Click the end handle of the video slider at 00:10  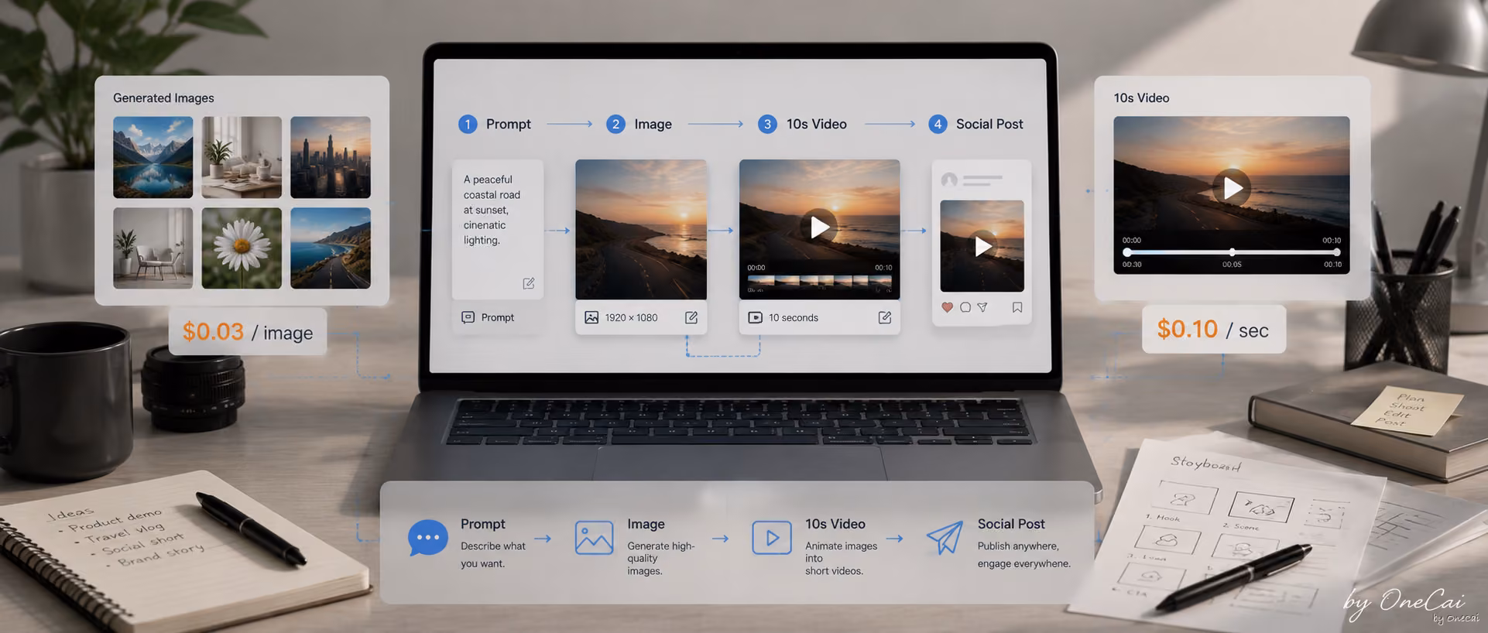[1336, 252]
